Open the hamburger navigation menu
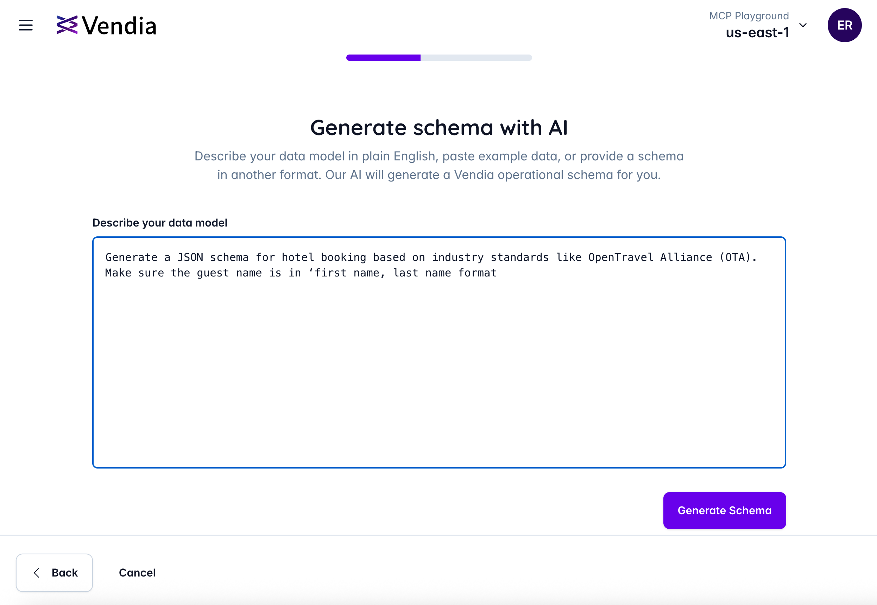The image size is (877, 605). coord(26,25)
